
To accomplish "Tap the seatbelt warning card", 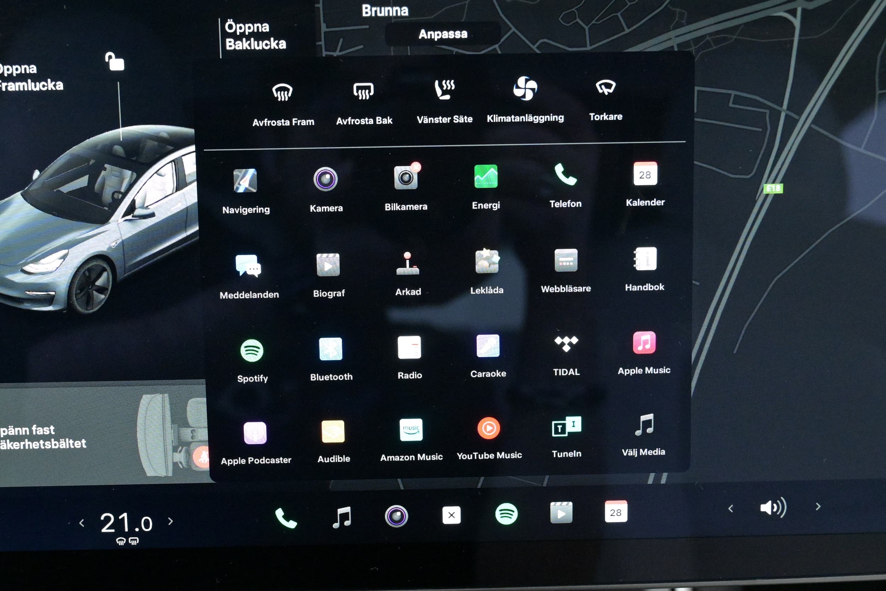I will [x=103, y=434].
